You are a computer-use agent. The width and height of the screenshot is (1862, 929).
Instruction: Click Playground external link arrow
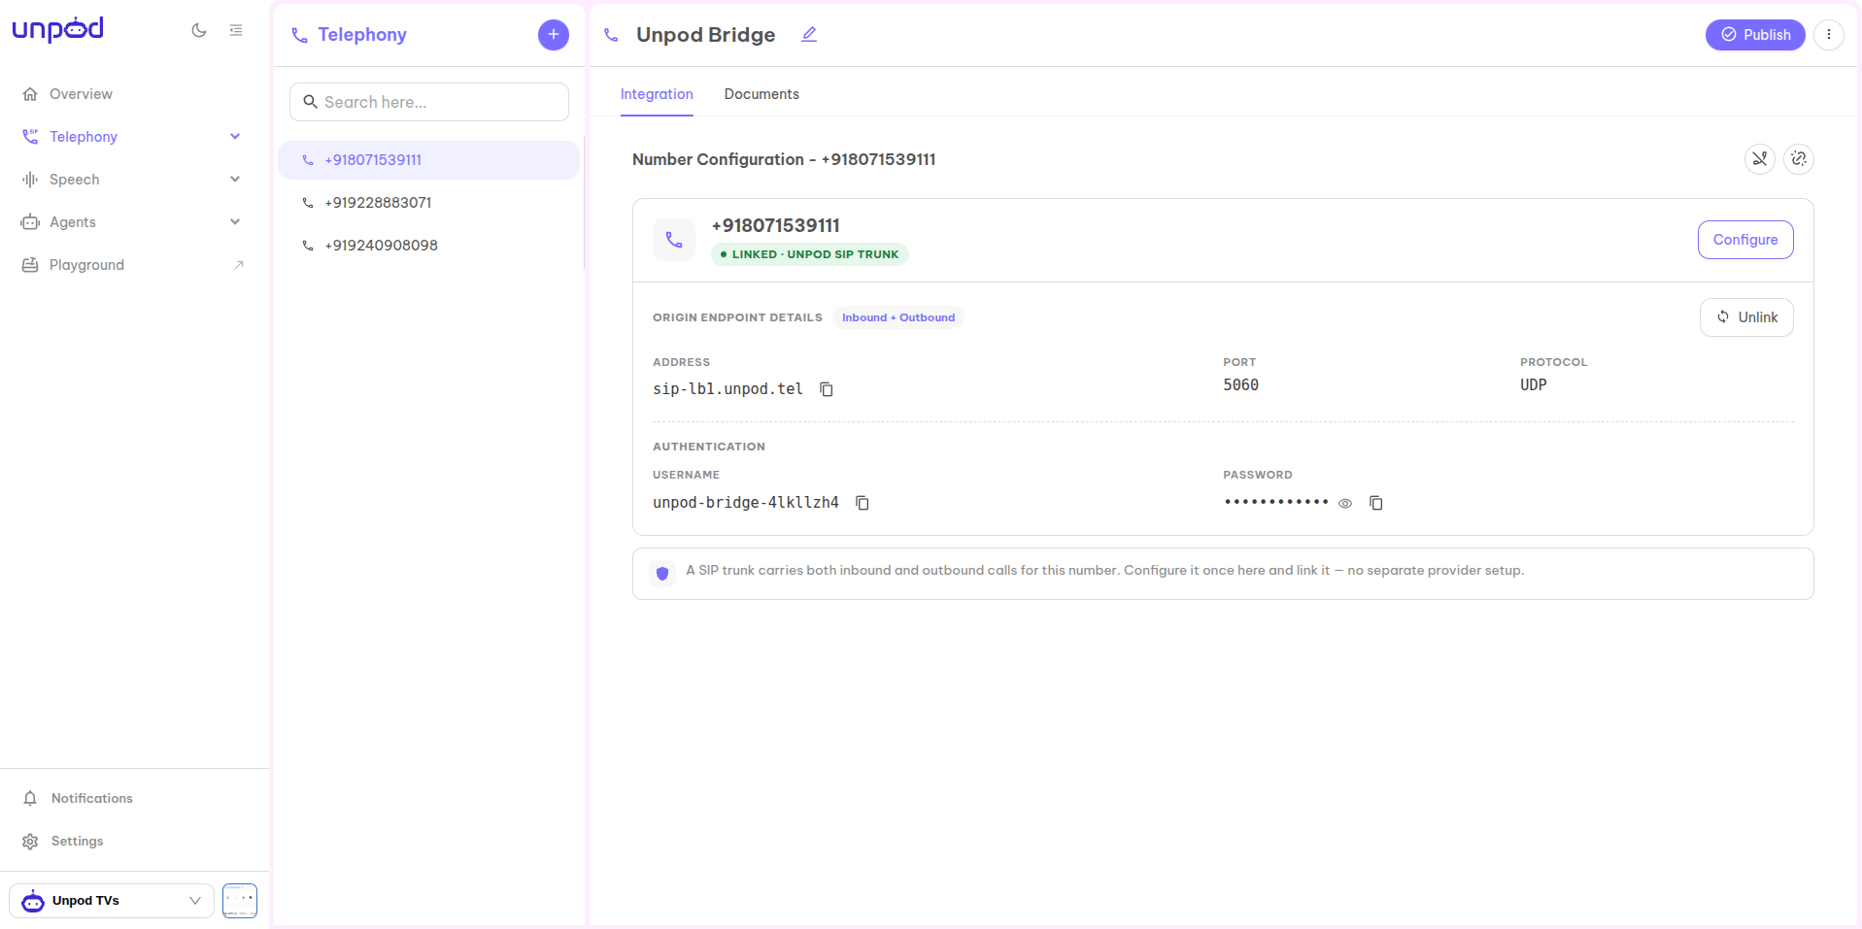click(239, 265)
